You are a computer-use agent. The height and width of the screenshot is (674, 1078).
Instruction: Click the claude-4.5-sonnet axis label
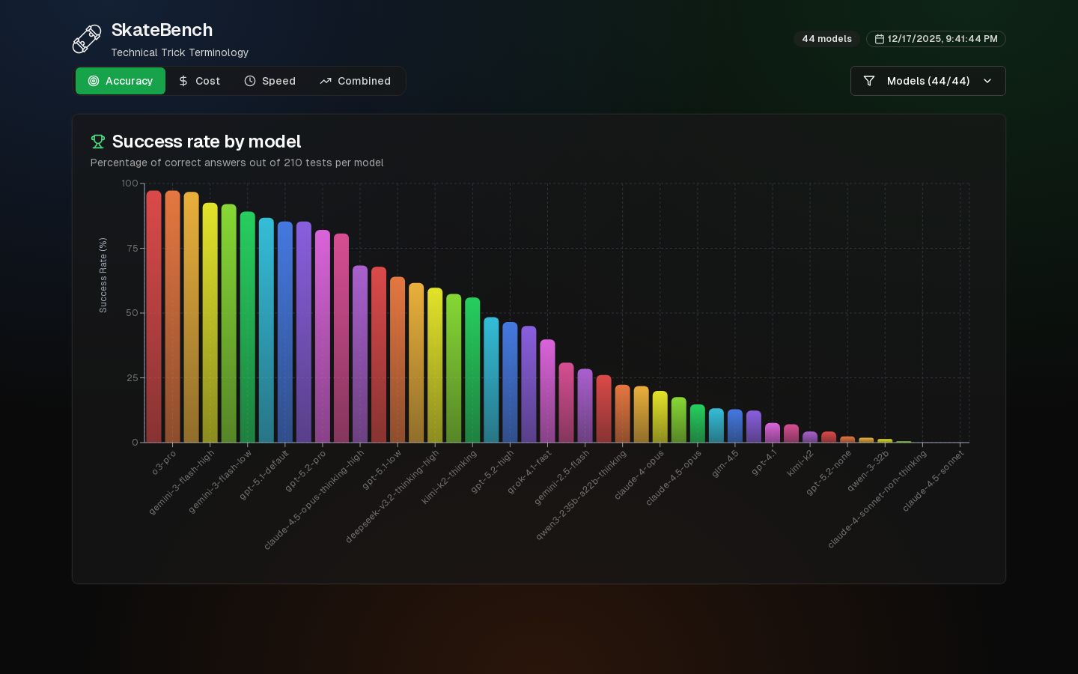[933, 482]
